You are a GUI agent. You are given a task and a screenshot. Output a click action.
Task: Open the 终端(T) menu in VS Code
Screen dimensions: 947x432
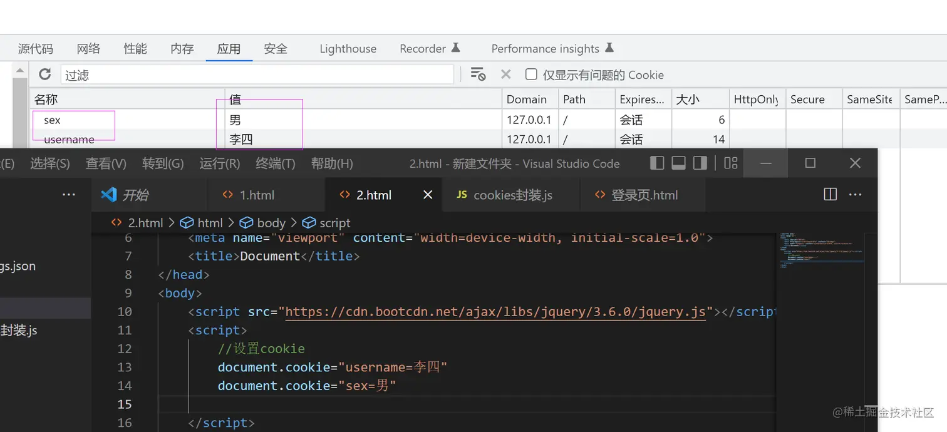tap(275, 163)
